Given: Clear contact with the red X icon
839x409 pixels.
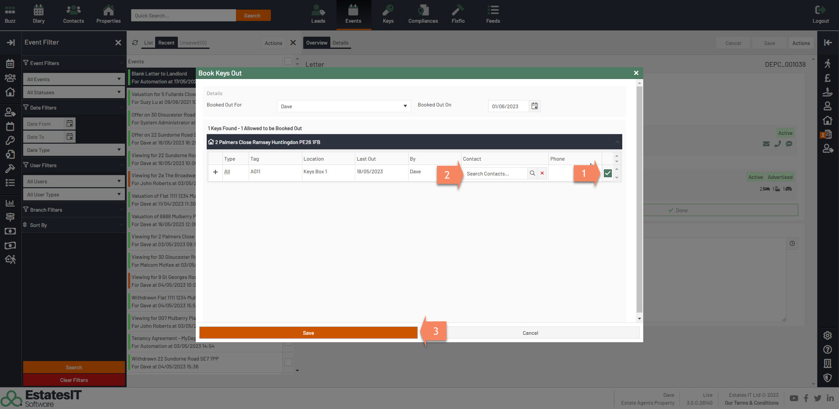Looking at the screenshot, I should (542, 173).
